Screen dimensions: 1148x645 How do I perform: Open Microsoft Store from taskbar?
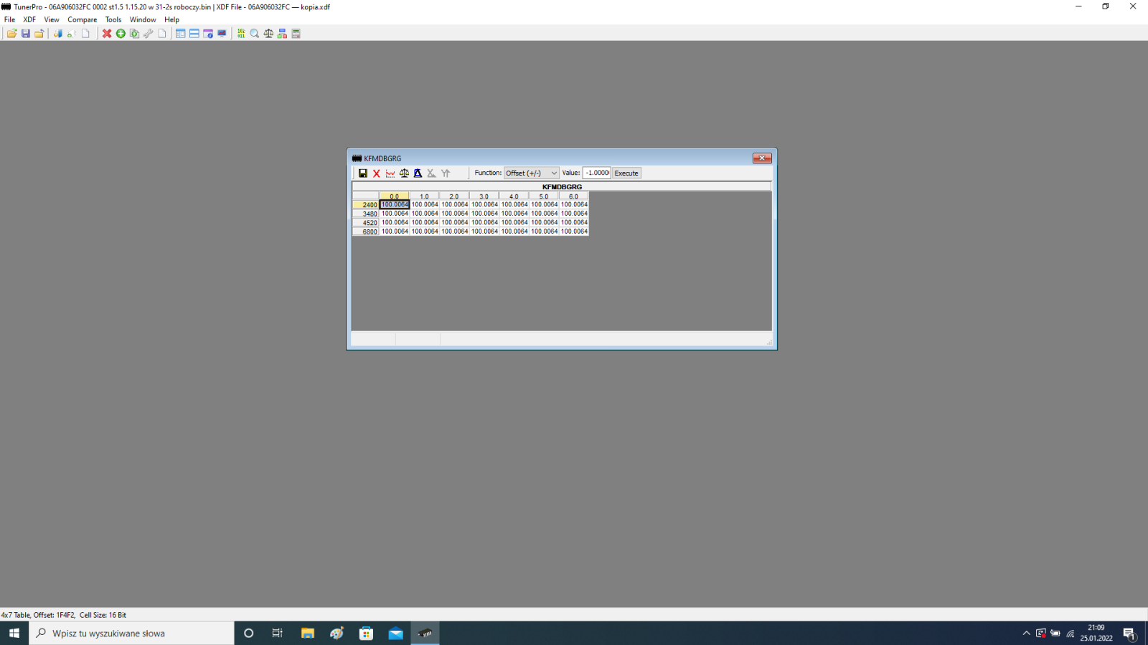tap(367, 633)
